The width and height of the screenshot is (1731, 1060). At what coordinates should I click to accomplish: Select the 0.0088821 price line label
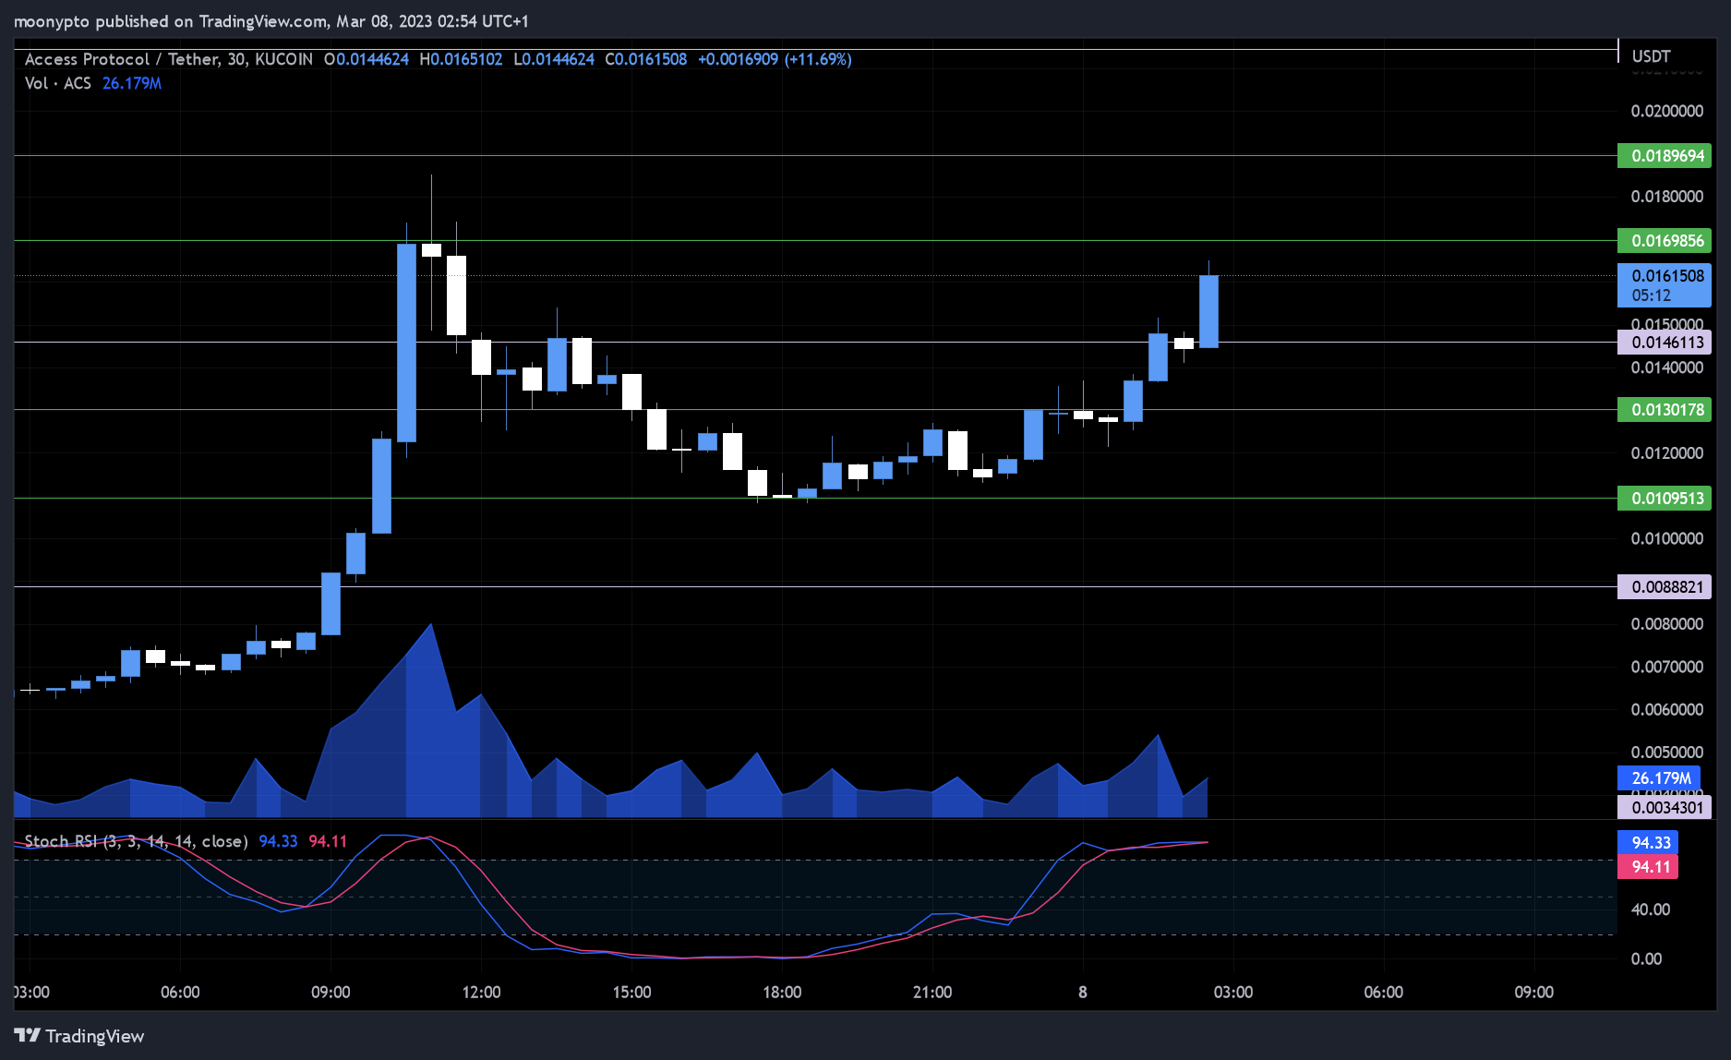pos(1665,587)
